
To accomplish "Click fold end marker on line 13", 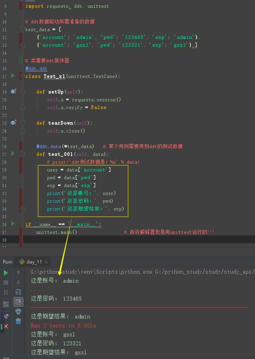I will (x=23, y=45).
